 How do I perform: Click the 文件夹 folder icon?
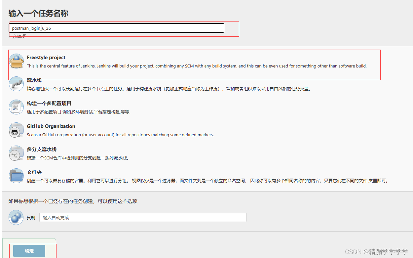point(16,176)
